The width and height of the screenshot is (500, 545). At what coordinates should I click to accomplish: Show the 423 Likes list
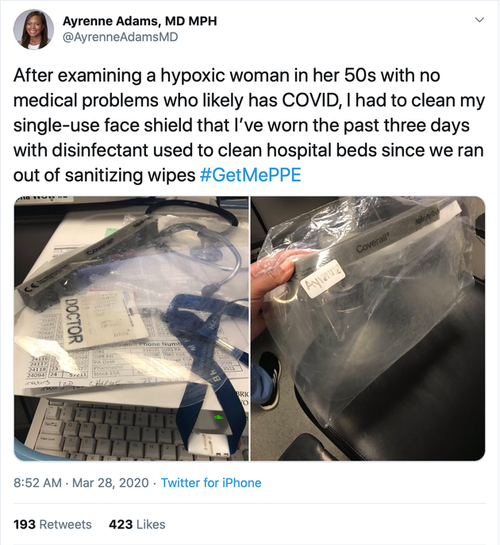[x=137, y=524]
